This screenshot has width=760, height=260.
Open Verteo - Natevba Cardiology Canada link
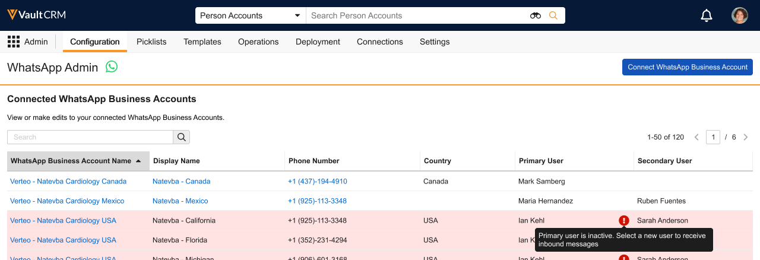click(x=68, y=181)
